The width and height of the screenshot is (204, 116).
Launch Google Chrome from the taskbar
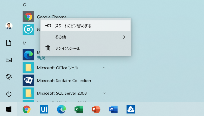[27, 109]
